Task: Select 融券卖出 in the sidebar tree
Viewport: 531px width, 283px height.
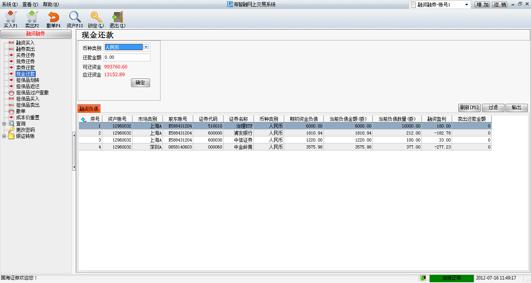Action: (x=25, y=49)
